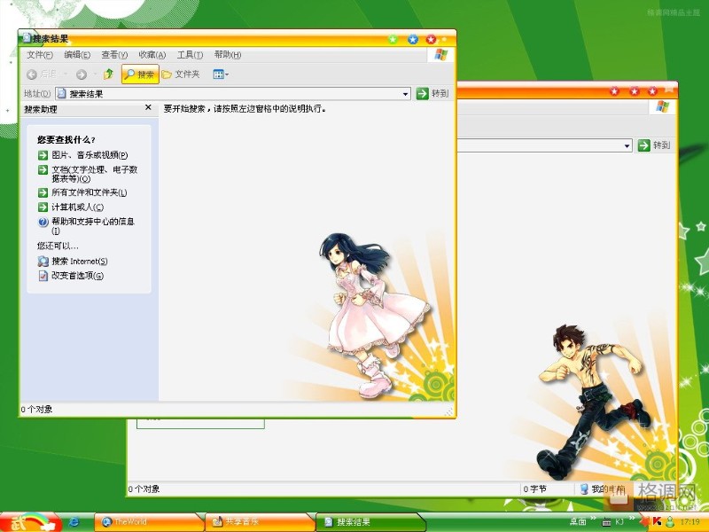Expand the address dropdown in the background window

pyautogui.click(x=627, y=145)
